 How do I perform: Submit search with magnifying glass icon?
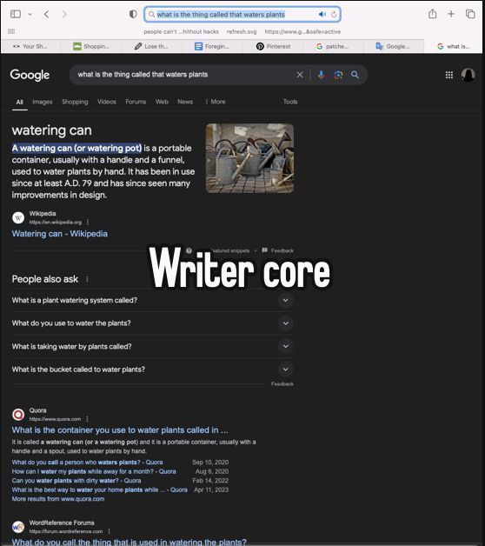[355, 75]
